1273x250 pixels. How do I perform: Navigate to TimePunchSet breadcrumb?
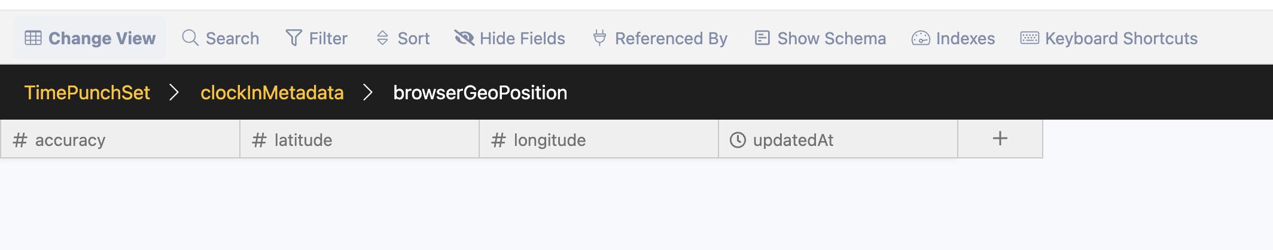[x=87, y=93]
